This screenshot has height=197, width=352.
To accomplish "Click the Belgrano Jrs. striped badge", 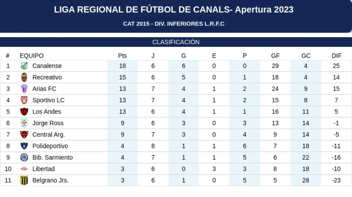I will click(24, 180).
